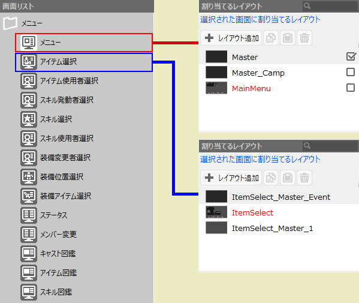Click レイアウト追加 button in lower panel
Screen dimensions: 359x303
231,178
